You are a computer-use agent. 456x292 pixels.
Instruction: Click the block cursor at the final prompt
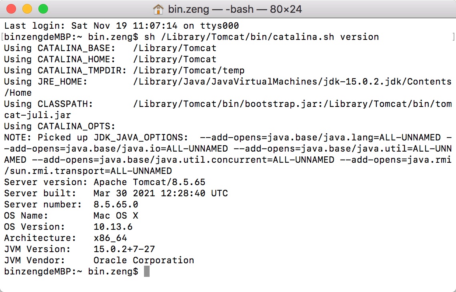click(147, 271)
